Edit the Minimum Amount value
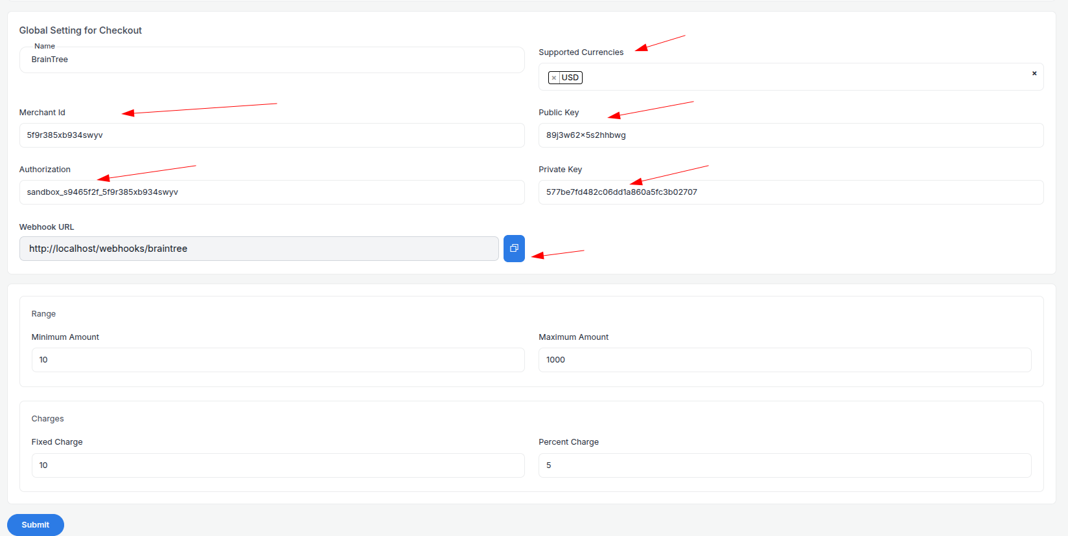Screen dimensions: 1068x536 278,360
